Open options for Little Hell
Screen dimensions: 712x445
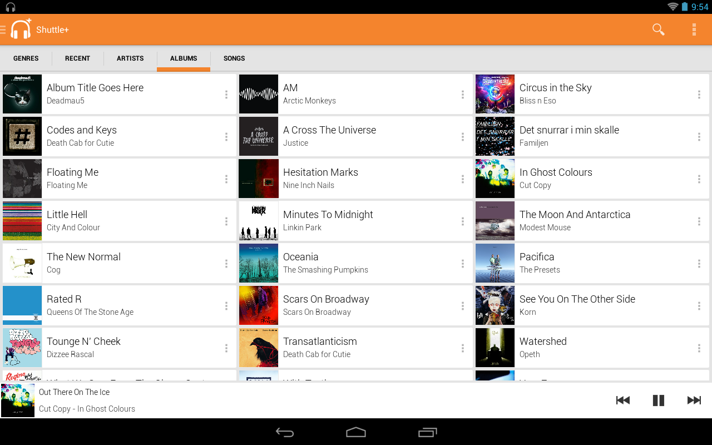point(226,221)
